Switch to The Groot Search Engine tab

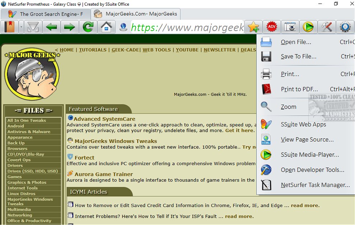point(46,14)
